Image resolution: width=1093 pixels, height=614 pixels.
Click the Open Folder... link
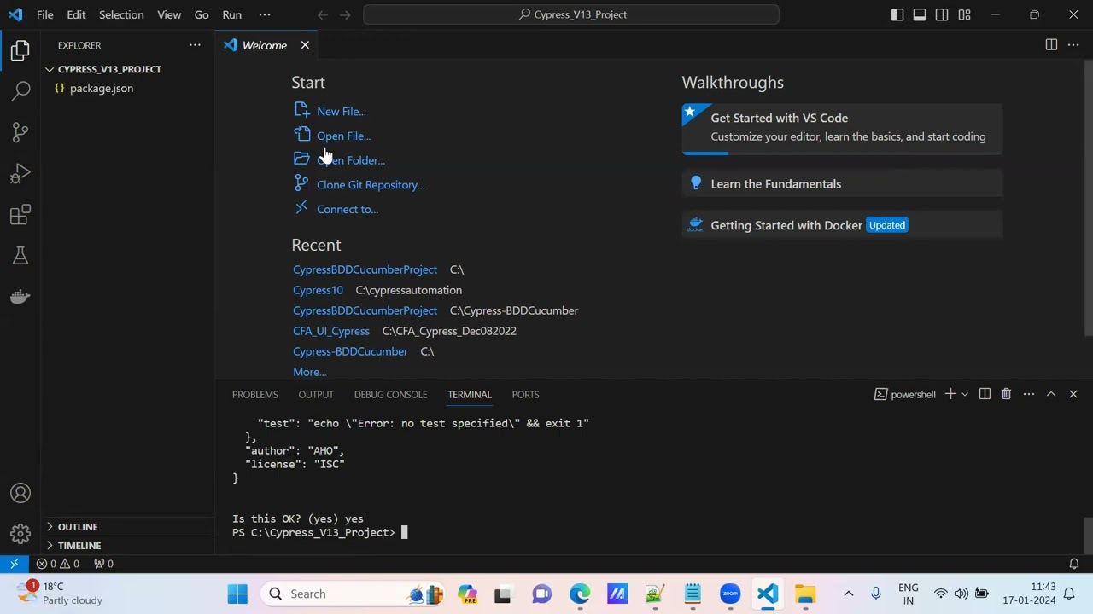(350, 160)
